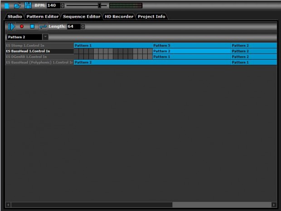Click the master volume slider handle
This screenshot has width=281, height=211.
tap(99, 5)
